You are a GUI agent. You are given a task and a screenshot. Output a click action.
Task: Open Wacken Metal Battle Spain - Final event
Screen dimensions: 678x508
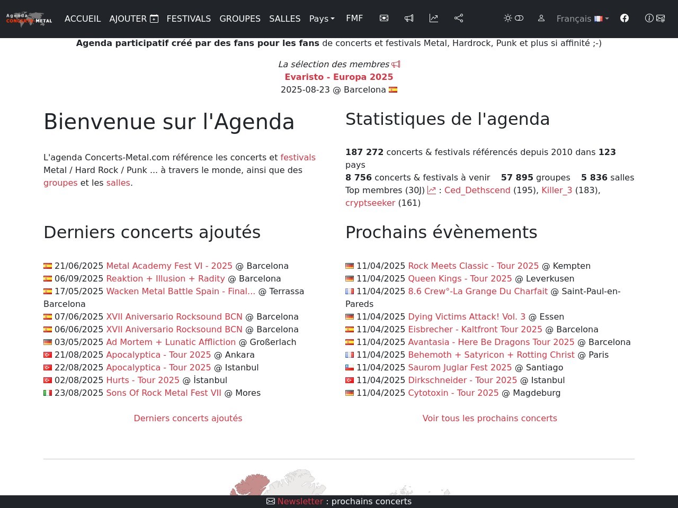181,291
